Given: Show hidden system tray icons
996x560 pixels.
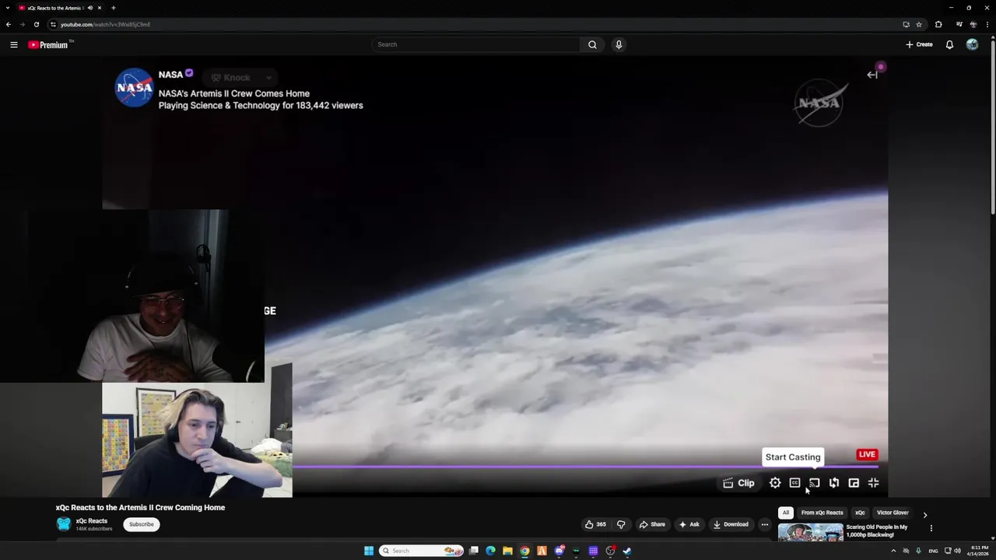Looking at the screenshot, I should [893, 551].
